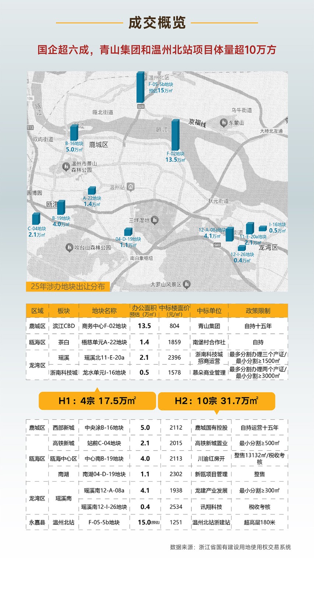Click the 办公面积 column header
The width and height of the screenshot is (314, 590).
coord(144,310)
